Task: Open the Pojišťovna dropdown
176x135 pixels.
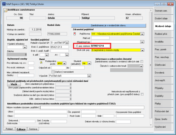Action: point(142,34)
